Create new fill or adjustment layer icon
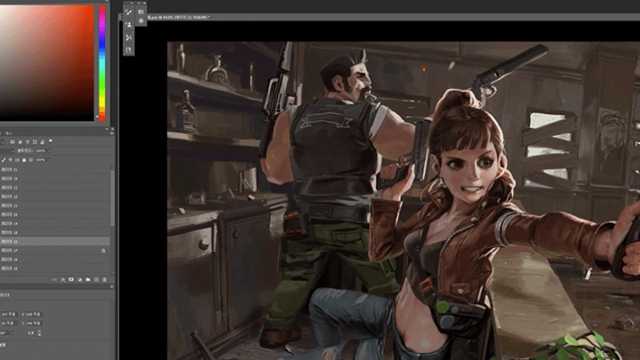 tap(80, 280)
